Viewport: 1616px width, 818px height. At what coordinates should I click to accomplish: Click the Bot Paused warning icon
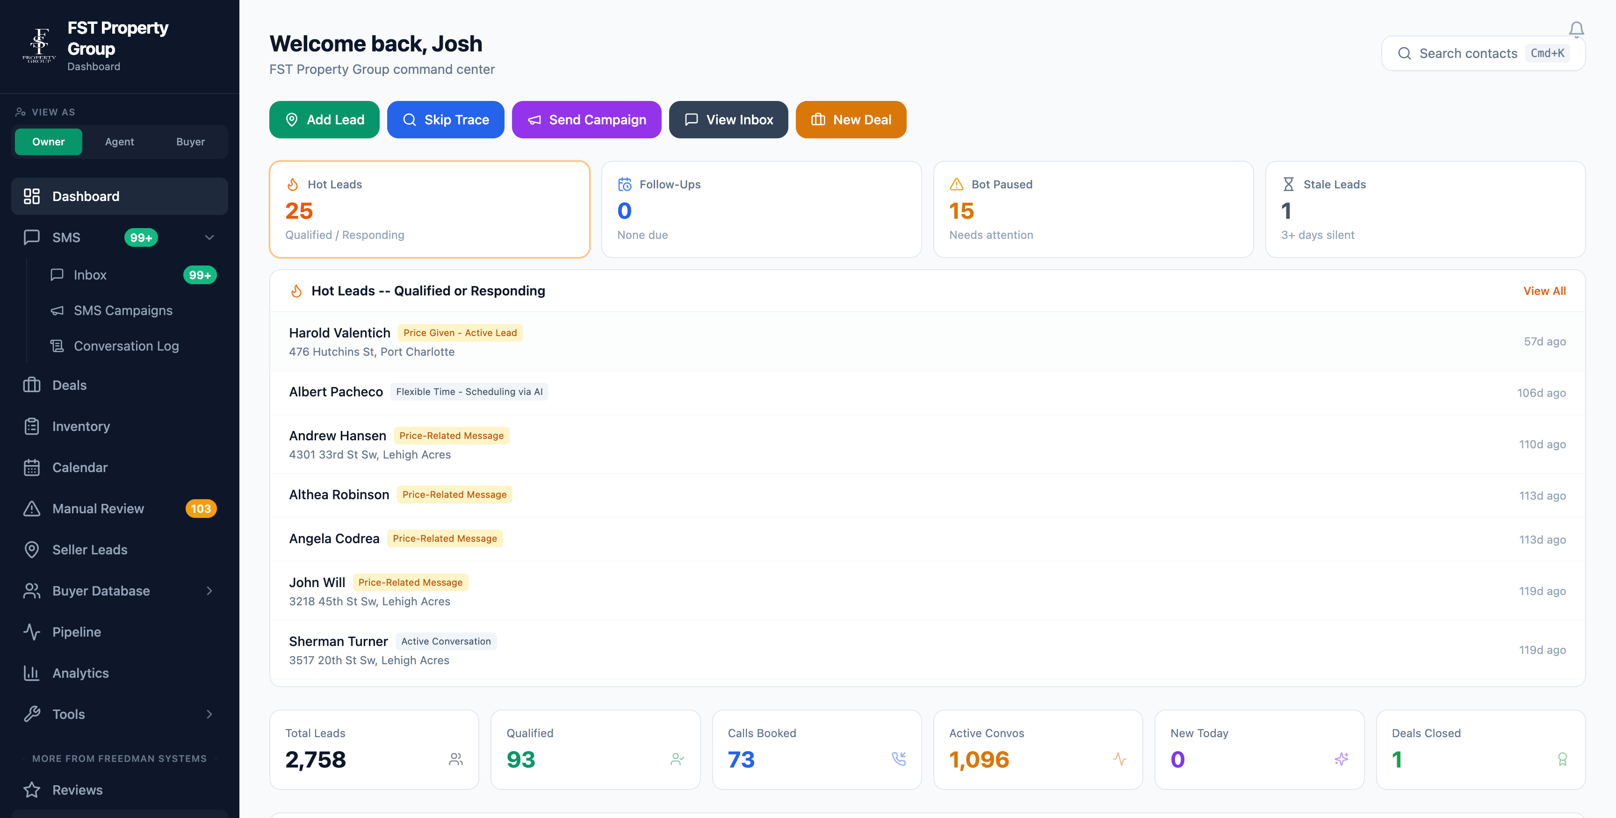[956, 185]
